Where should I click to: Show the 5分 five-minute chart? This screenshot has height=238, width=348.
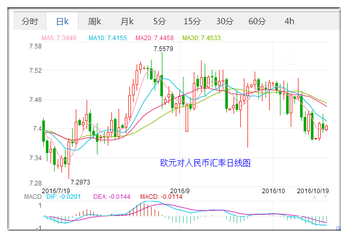[x=159, y=21]
